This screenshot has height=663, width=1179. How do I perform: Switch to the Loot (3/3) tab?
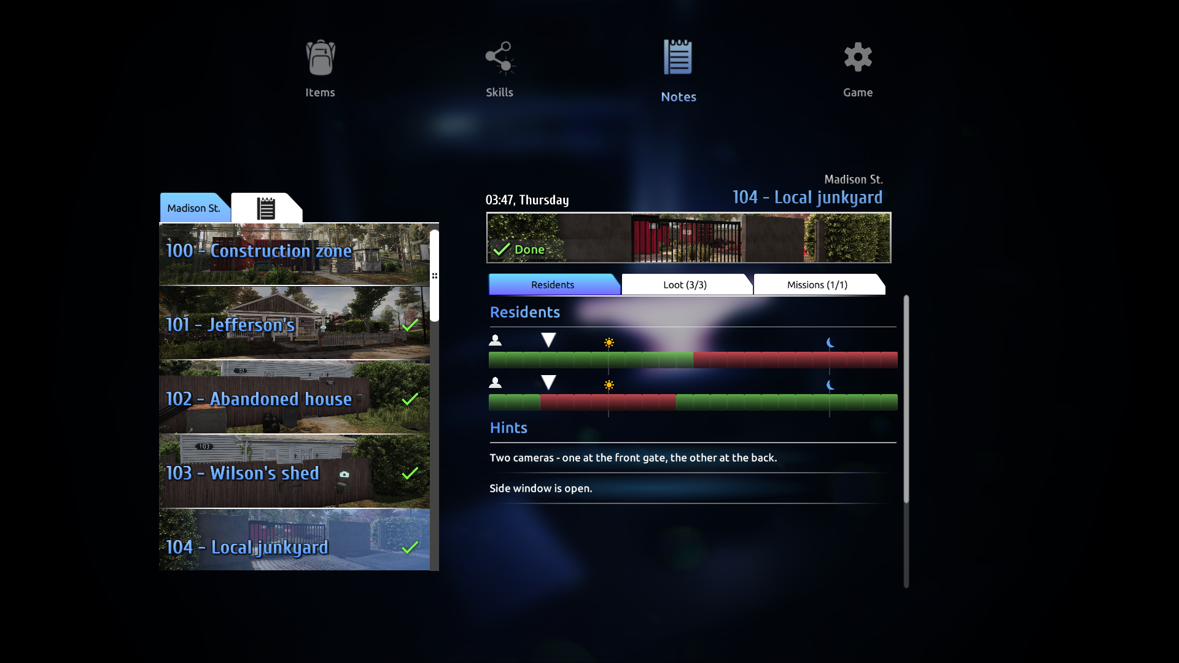685,284
